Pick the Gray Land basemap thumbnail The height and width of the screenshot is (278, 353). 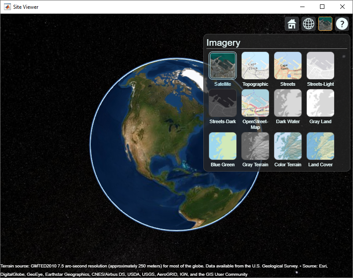[320, 103]
